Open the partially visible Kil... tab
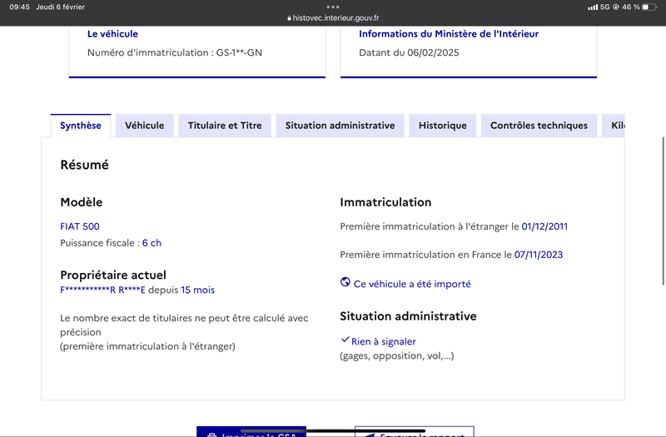The image size is (666, 437). pos(614,126)
